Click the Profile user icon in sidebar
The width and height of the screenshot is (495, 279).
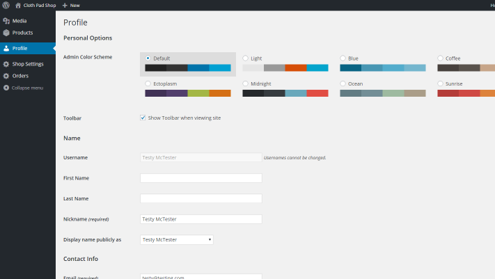pyautogui.click(x=6, y=48)
